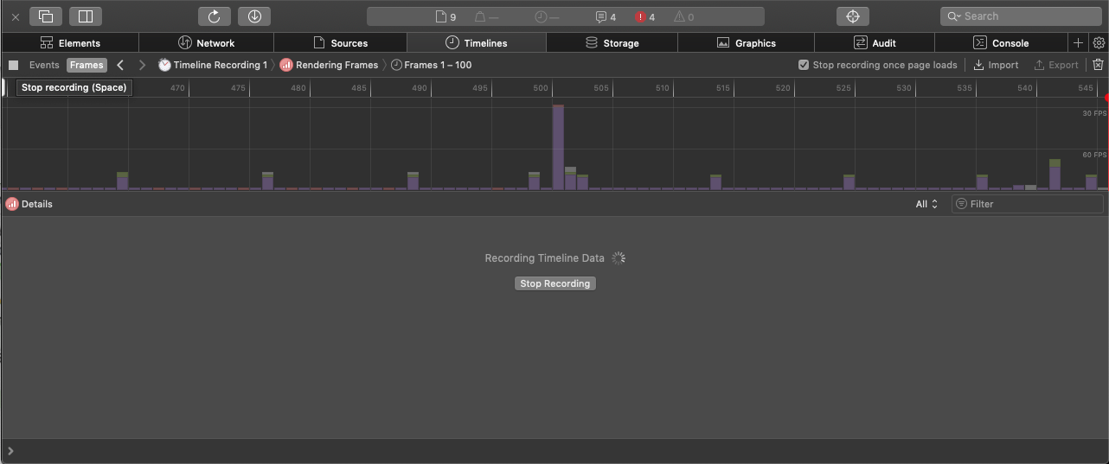Dock inspector to side of window
Viewport: 1109px width, 464px height.
pos(85,16)
